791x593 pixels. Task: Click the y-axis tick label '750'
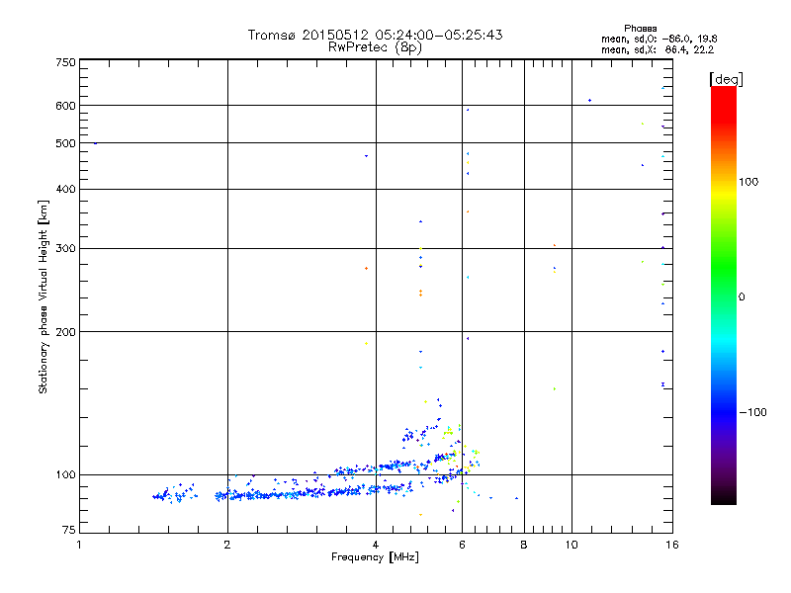[x=65, y=63]
